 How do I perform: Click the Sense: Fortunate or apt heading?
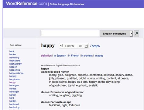coord(56,102)
